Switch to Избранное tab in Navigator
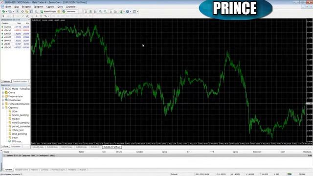This screenshot has height=176, width=313. pyautogui.click(x=16, y=147)
